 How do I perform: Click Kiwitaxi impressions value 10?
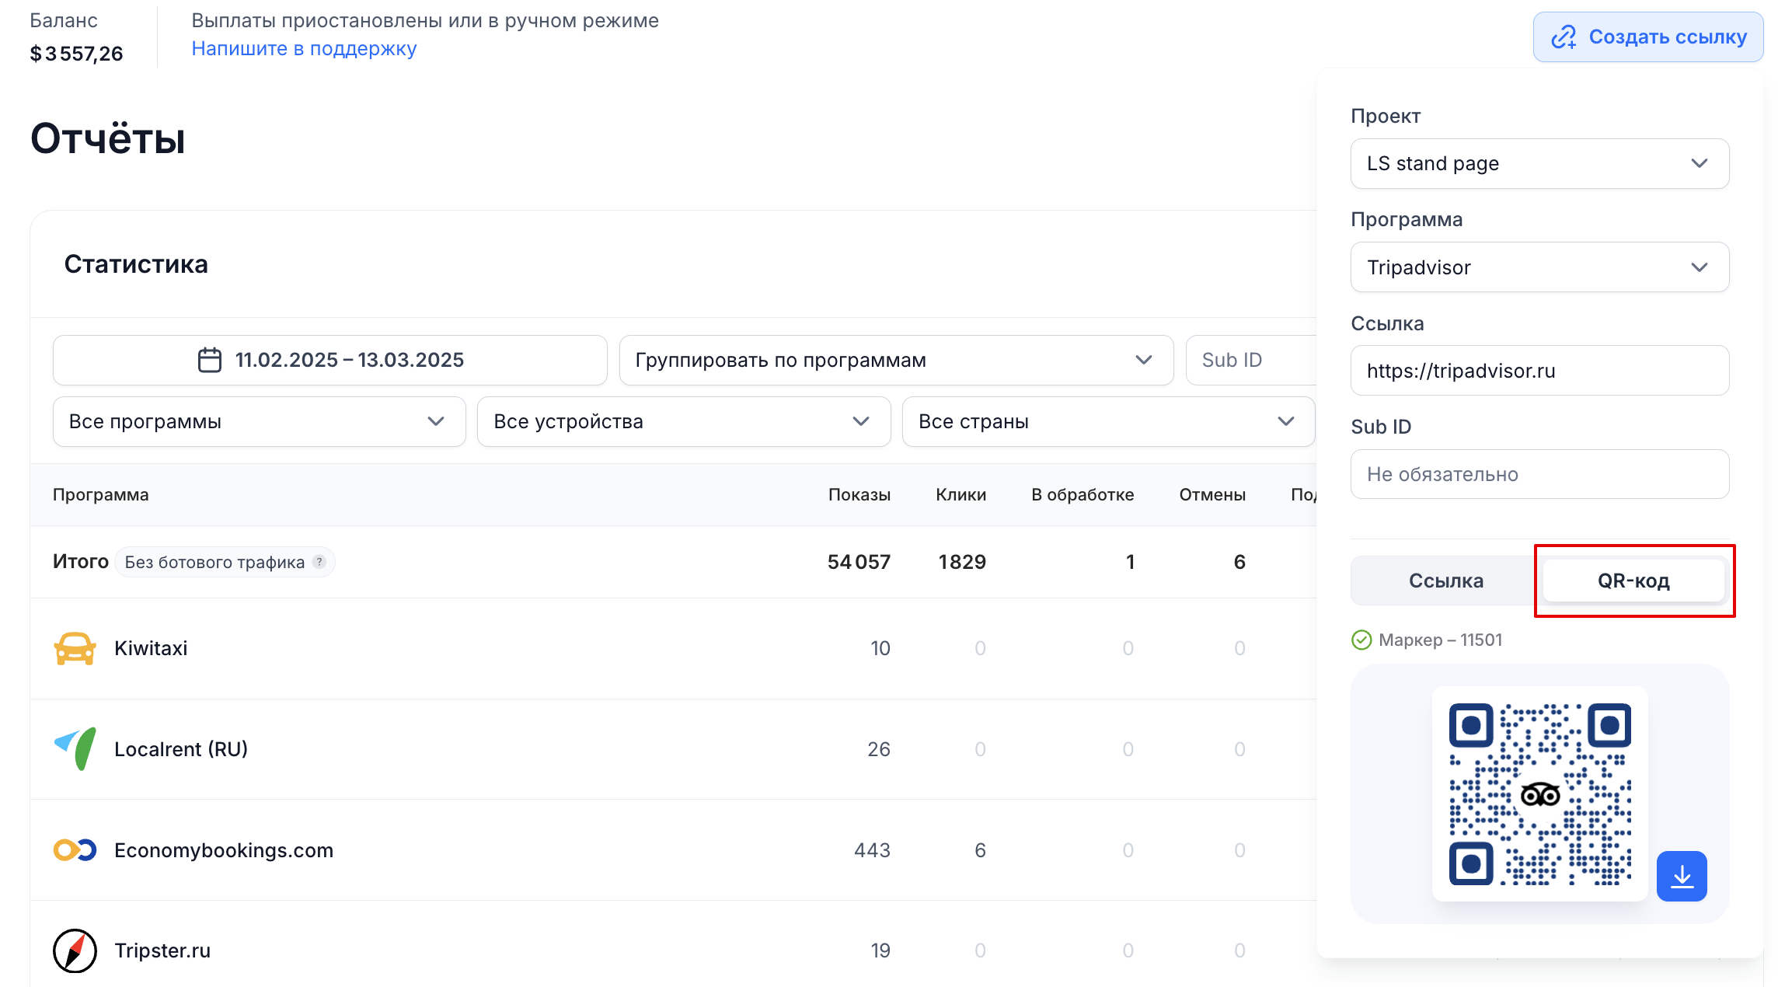click(x=880, y=648)
